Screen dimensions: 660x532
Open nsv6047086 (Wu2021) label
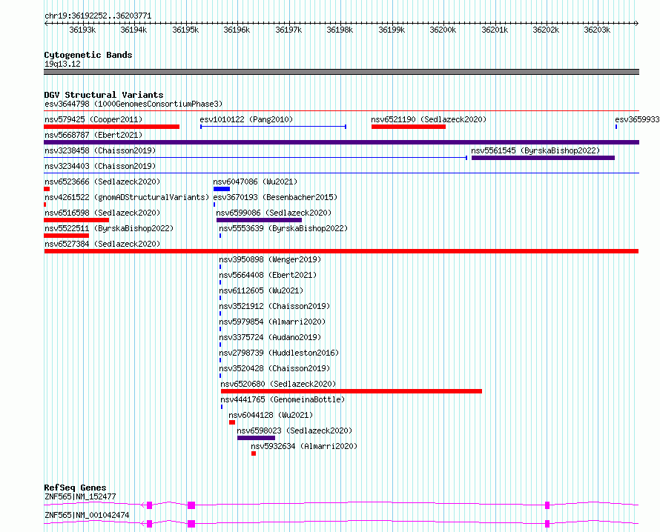click(255, 182)
